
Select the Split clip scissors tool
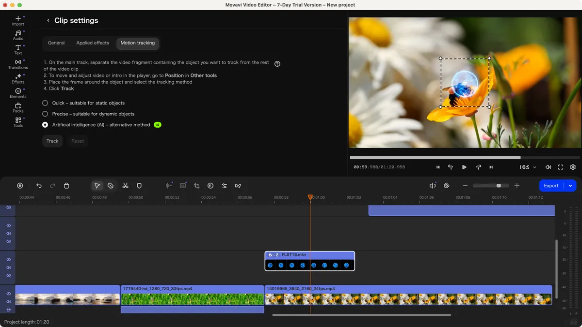click(125, 185)
